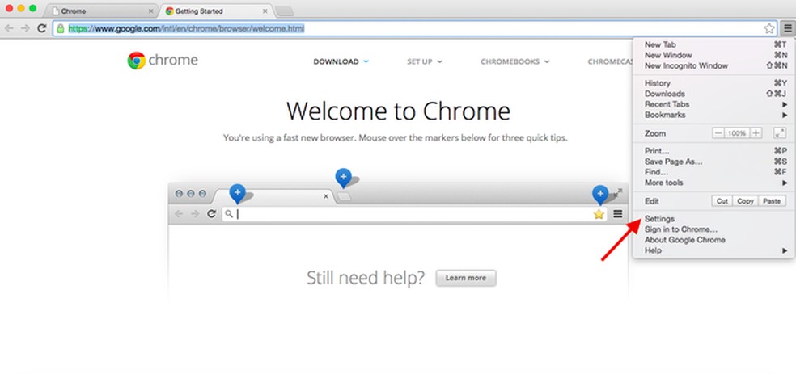Decrease zoom with the minus button
The image size is (796, 374).
tap(718, 133)
